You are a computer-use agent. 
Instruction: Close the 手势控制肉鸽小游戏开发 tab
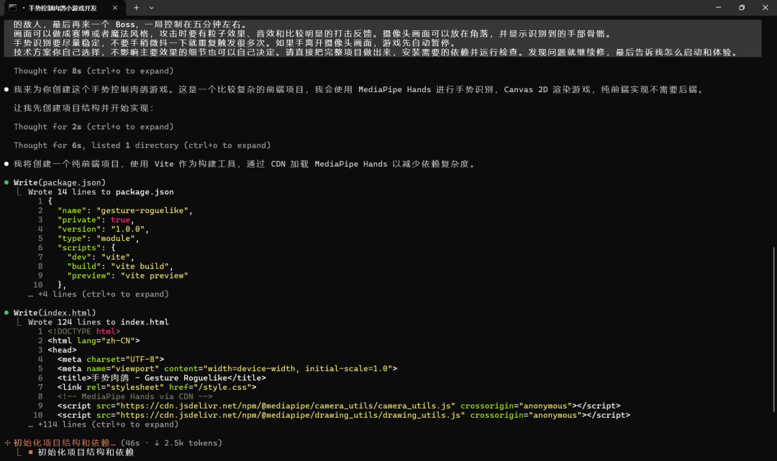(x=115, y=8)
